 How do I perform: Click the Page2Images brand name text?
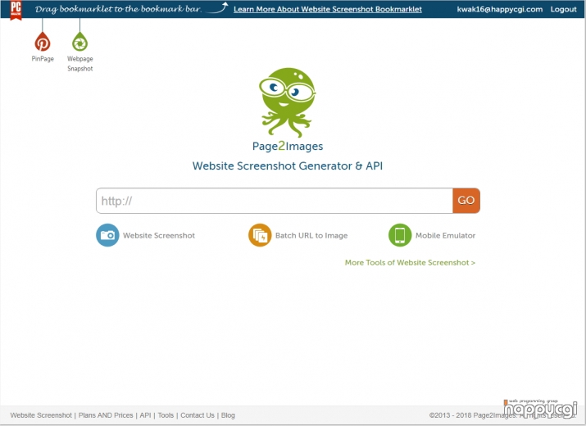[288, 146]
